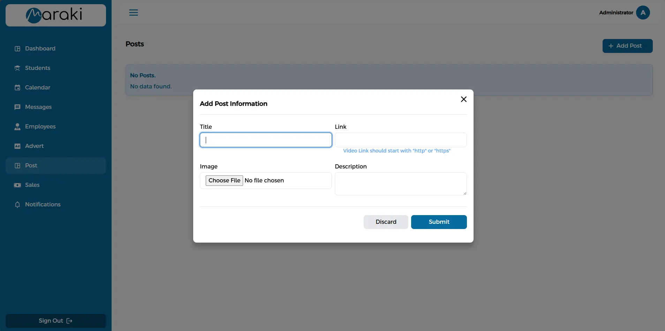The image size is (665, 331).
Task: Click the Employees person icon
Action: [17, 127]
